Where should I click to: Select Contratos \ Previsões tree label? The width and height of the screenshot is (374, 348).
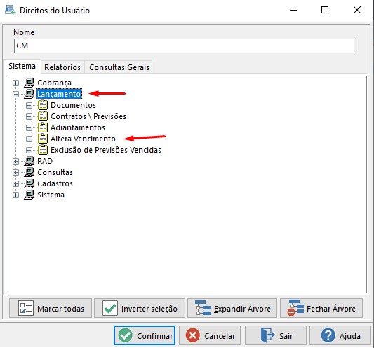pyautogui.click(x=88, y=116)
